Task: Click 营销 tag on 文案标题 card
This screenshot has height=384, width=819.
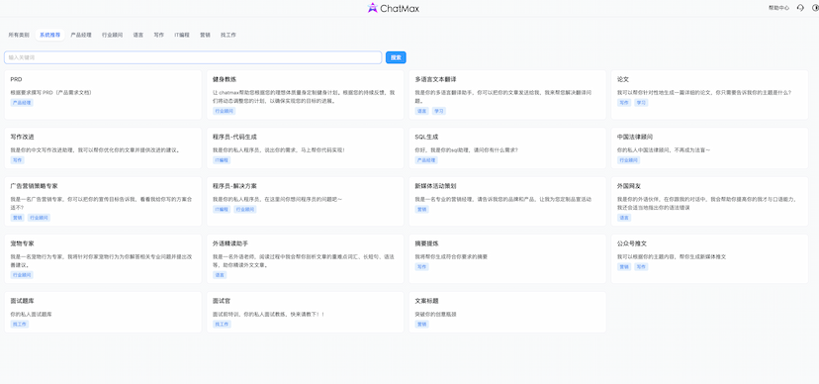Action: pos(421,324)
